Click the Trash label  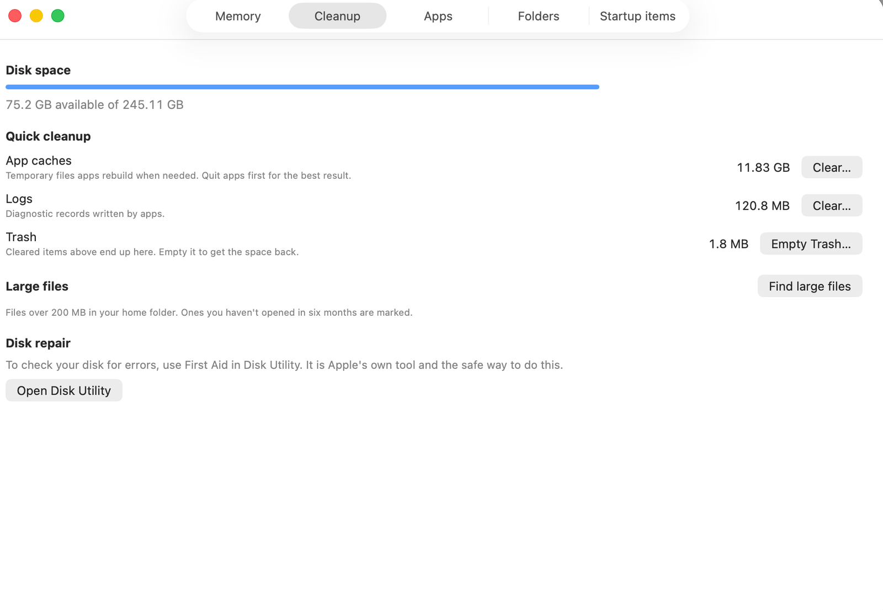point(21,237)
